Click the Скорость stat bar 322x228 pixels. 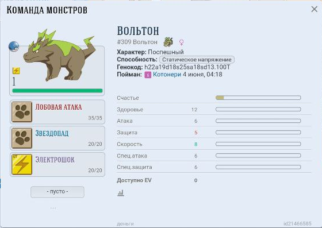(x=258, y=144)
